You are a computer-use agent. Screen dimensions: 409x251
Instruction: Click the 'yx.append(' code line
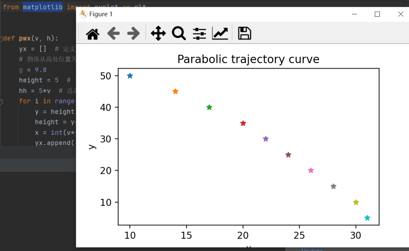pyautogui.click(x=55, y=143)
